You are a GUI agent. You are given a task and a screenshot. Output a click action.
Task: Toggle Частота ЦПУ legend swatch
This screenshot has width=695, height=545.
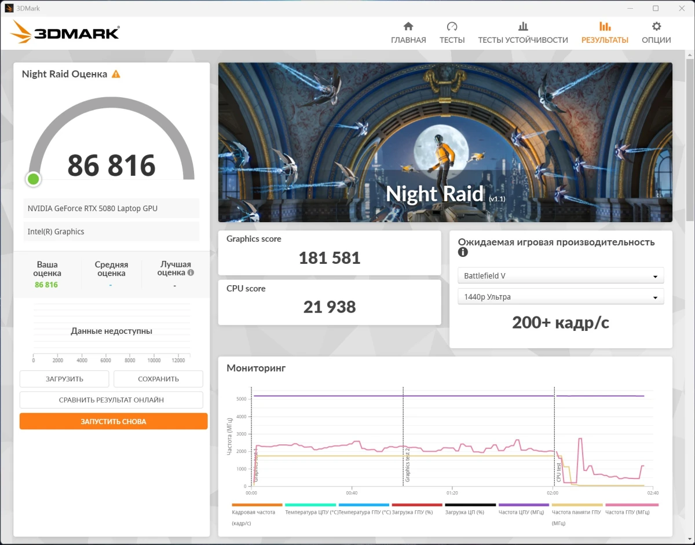click(524, 505)
